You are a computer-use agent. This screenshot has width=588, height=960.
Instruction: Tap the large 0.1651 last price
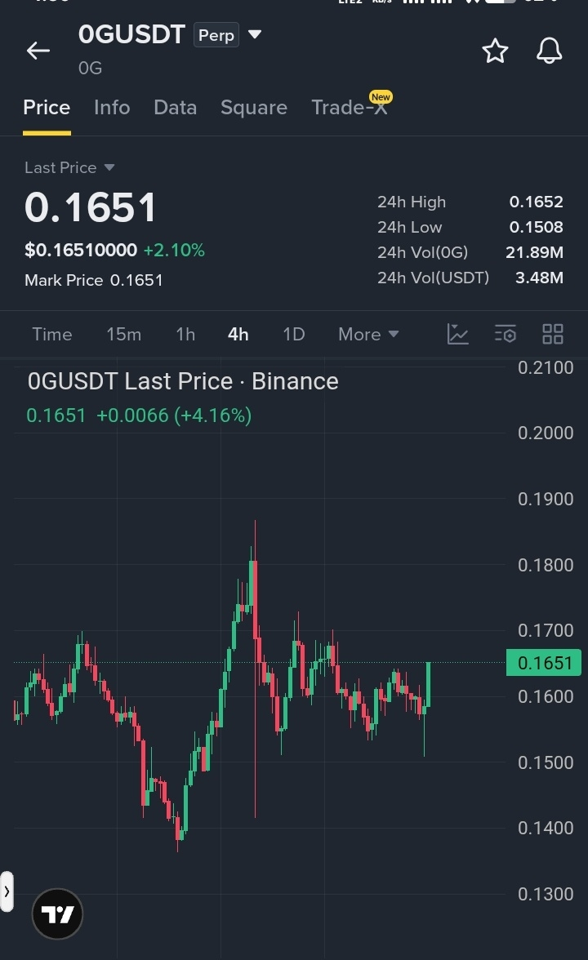pos(91,207)
